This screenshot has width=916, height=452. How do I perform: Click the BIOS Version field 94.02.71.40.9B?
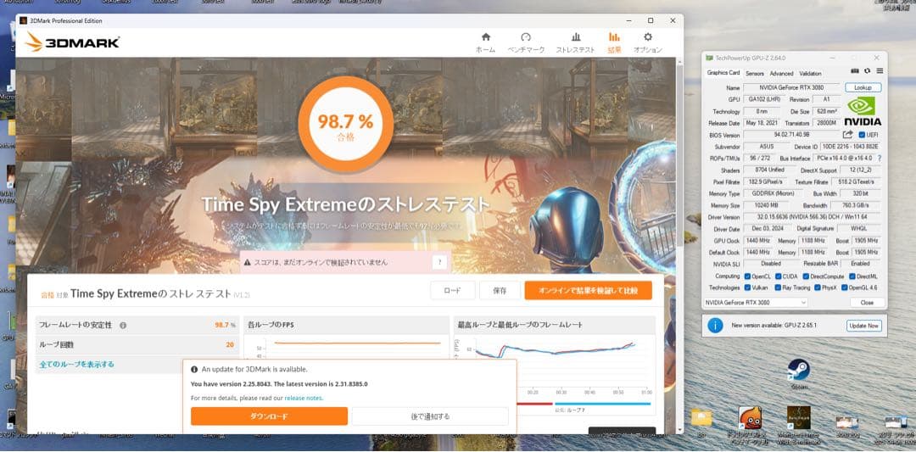pyautogui.click(x=792, y=135)
